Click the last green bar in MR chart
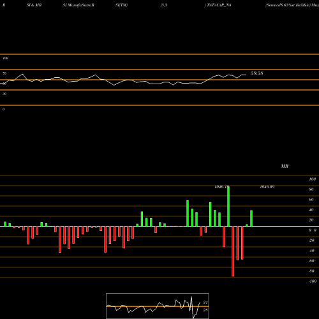The height and width of the screenshot is (319, 319). click(x=251, y=218)
